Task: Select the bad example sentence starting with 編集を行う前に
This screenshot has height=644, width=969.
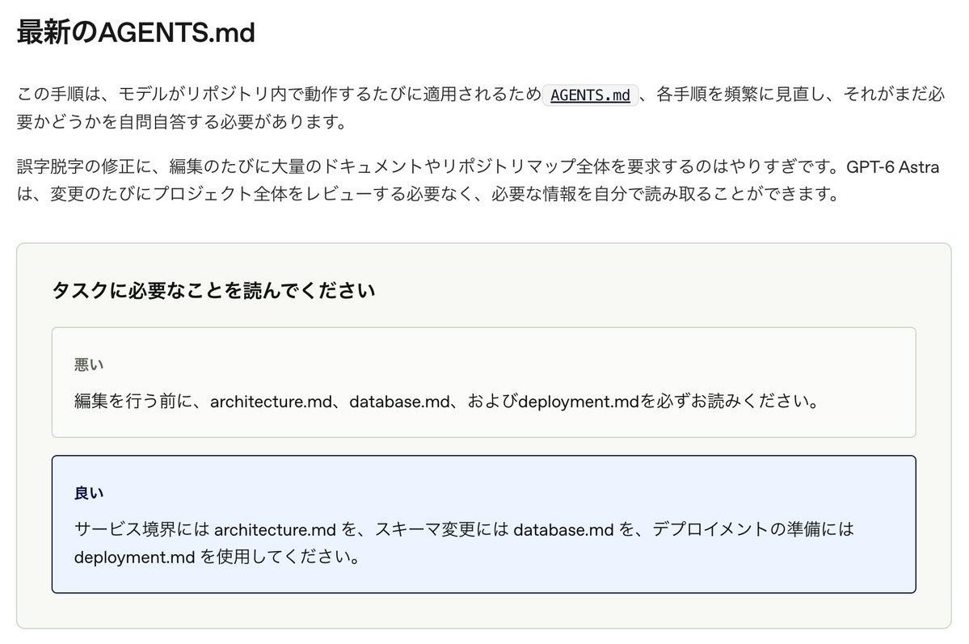Action: coord(447,401)
